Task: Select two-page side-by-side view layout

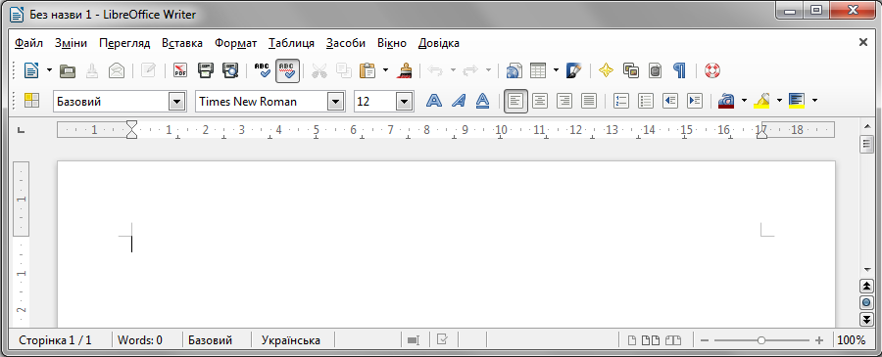Action: [651, 340]
